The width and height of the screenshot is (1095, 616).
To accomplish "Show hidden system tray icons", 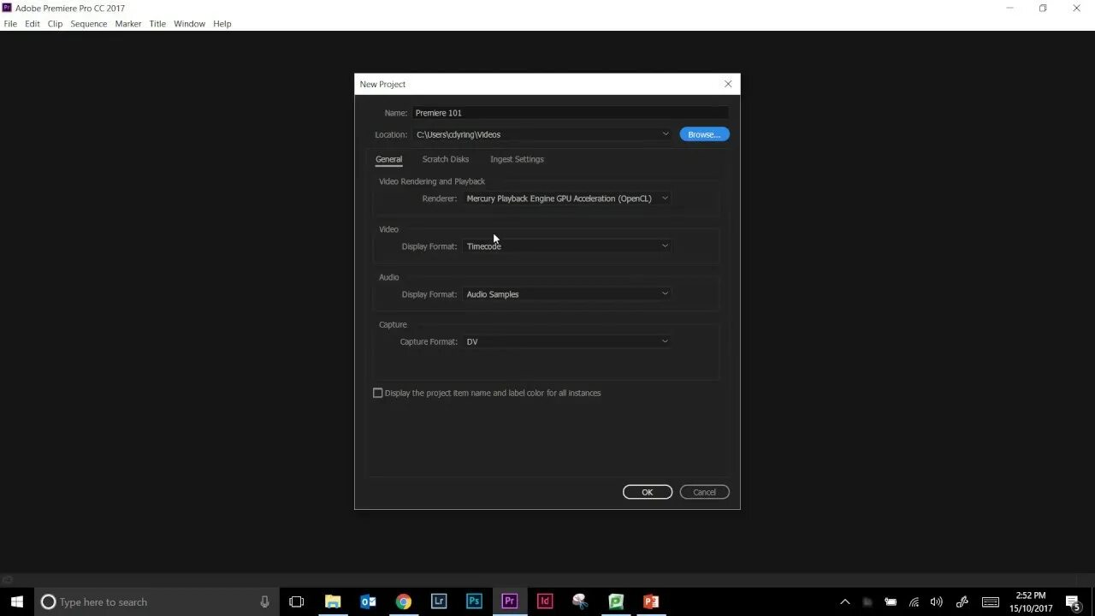I will 844,601.
